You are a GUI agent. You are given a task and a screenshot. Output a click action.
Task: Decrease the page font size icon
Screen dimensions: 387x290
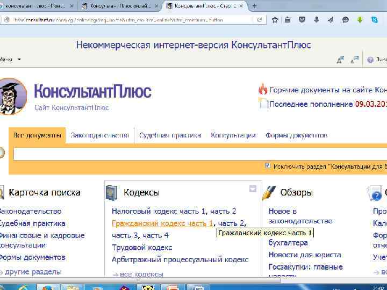pyautogui.click(x=354, y=60)
